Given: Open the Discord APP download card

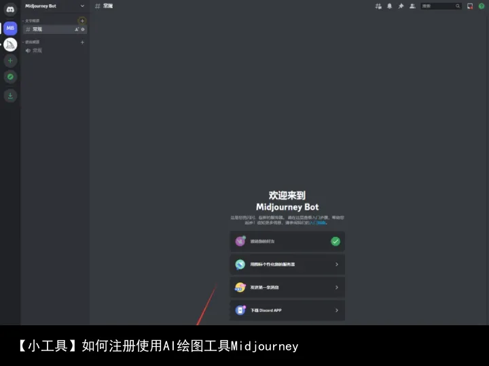Looking at the screenshot, I should pyautogui.click(x=287, y=310).
